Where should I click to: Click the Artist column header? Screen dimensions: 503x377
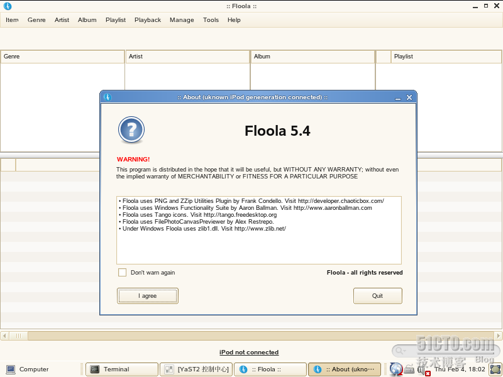187,57
